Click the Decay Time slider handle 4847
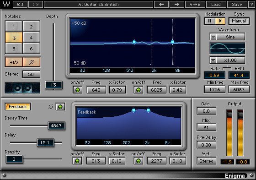Image resolution: width=256 pixels, height=180 pixels. (56, 125)
